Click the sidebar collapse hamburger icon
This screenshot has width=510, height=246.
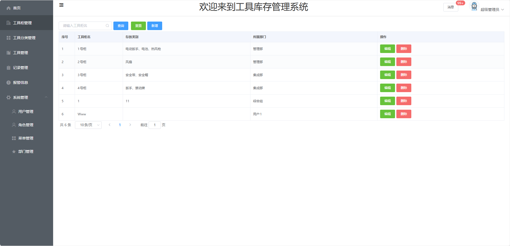[61, 5]
